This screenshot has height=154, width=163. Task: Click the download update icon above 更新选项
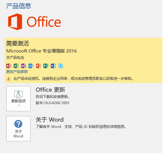pos(18,94)
